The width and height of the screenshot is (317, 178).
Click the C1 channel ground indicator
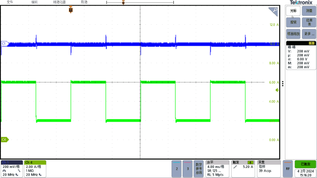[5, 43]
